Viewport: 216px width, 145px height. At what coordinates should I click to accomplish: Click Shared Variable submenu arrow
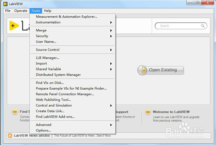[x=111, y=69]
